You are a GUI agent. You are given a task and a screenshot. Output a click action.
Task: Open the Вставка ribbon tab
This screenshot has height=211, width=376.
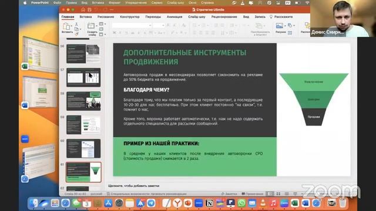pos(86,17)
